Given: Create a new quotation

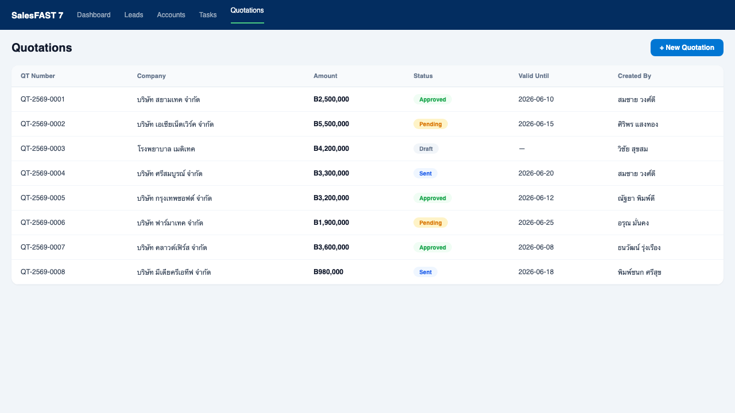Looking at the screenshot, I should (687, 48).
